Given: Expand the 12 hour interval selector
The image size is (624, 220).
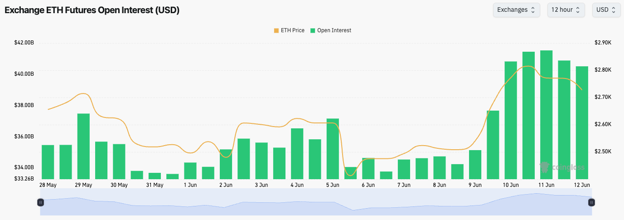Looking at the screenshot, I should click(566, 10).
